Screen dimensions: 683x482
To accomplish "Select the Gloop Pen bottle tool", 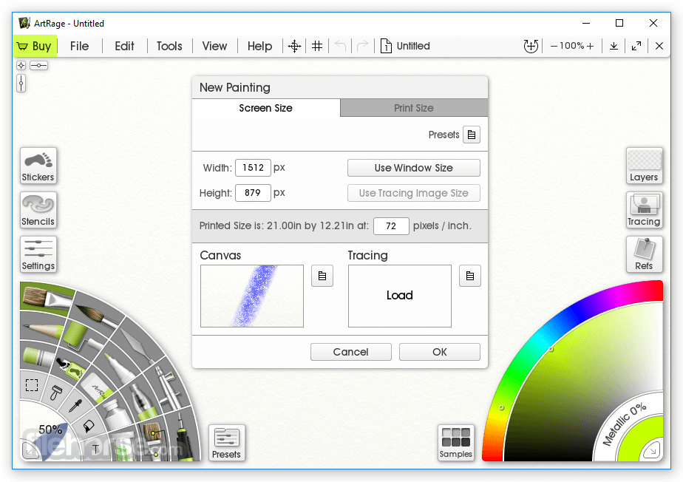I will pyautogui.click(x=142, y=401).
